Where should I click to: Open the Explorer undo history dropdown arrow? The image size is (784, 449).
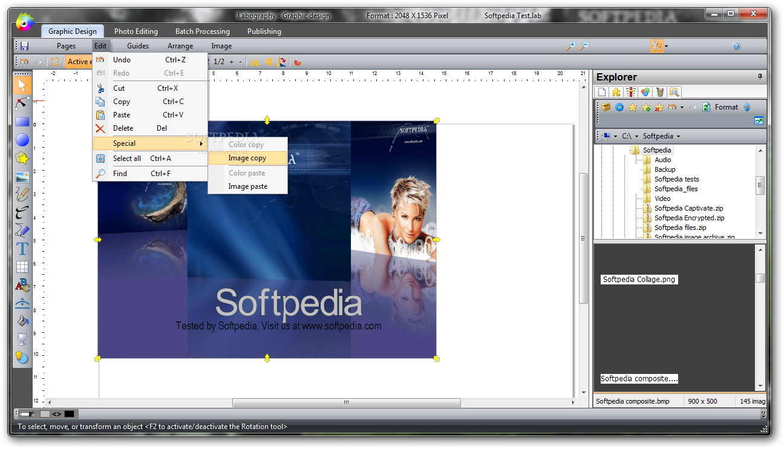682,107
